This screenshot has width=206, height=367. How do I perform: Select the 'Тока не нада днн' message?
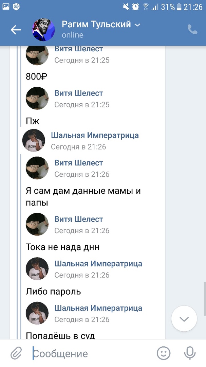pos(62,247)
